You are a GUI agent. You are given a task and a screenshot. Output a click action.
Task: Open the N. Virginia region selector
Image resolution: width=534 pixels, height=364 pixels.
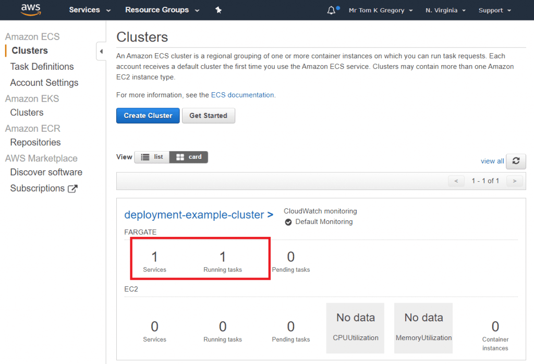(445, 10)
